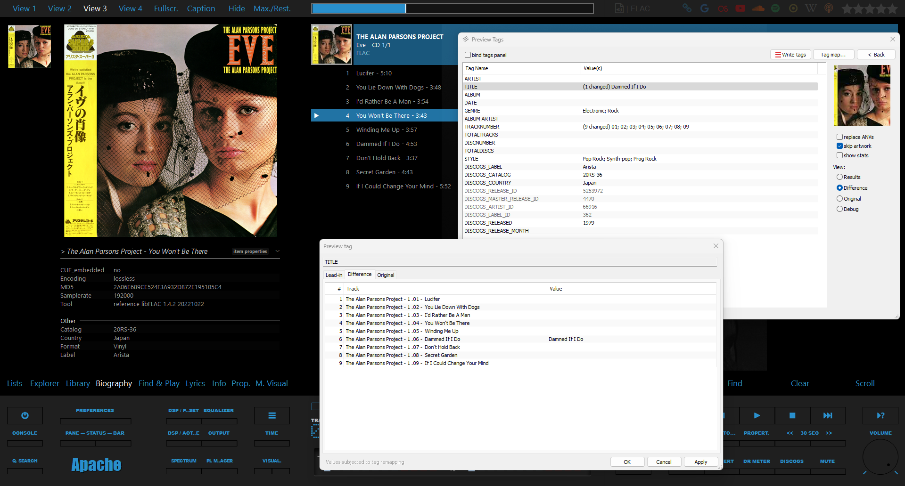
Task: Click the DISCOGS button
Action: click(x=792, y=461)
